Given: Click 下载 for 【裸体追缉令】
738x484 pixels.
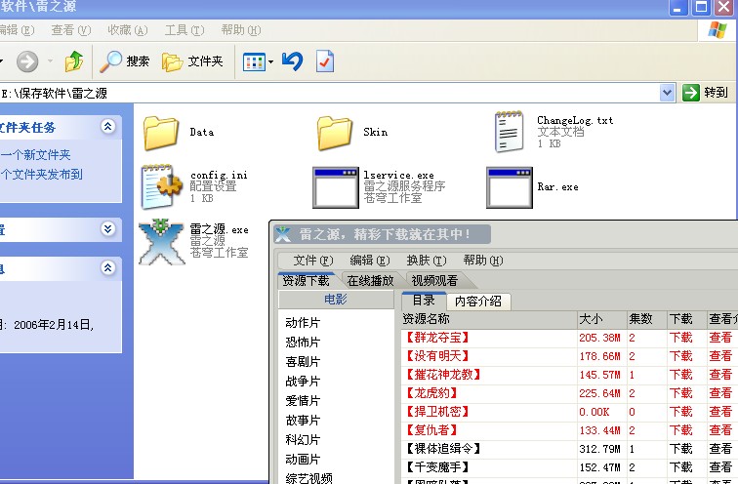Looking at the screenshot, I should pos(680,449).
